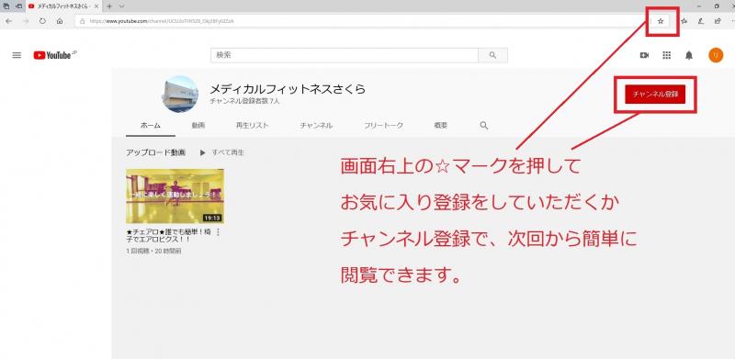Reload the page with refresh icon
735x359 pixels.
42,21
